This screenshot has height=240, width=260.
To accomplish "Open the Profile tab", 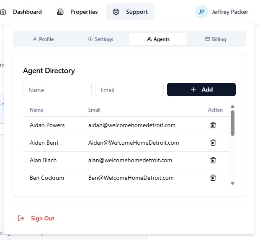I will [x=43, y=39].
